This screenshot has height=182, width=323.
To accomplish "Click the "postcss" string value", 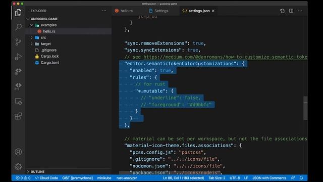I will (x=191, y=152).
